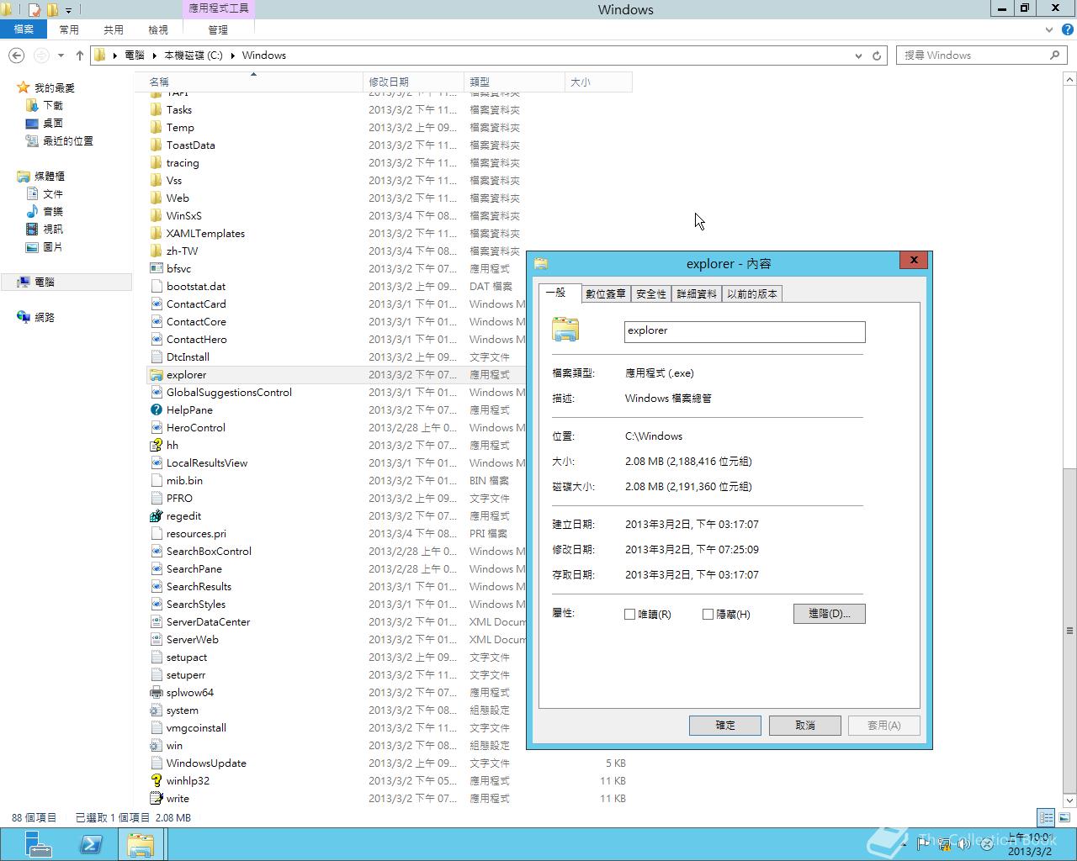Switch to 數位簽章 tab in properties
Viewport: 1077px width, 861px height.
(606, 293)
